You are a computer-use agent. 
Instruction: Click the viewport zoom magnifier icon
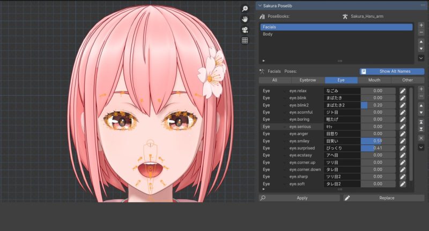pyautogui.click(x=245, y=9)
